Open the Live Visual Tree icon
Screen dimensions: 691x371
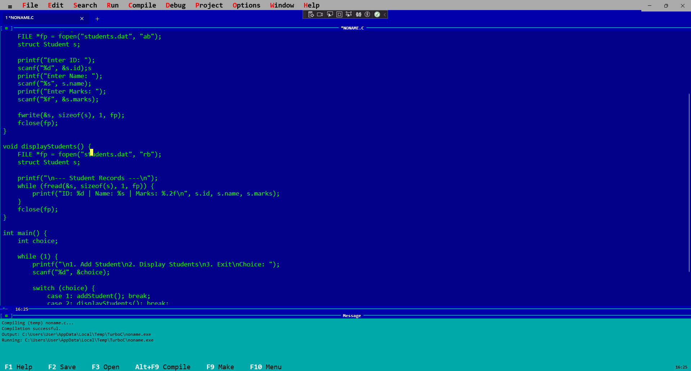(311, 14)
